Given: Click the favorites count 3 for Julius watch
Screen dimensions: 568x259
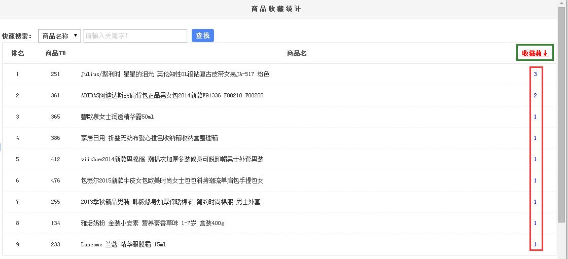Looking at the screenshot, I should coord(535,75).
